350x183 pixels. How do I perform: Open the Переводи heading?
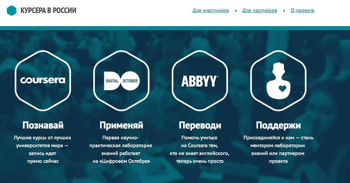tap(200, 125)
